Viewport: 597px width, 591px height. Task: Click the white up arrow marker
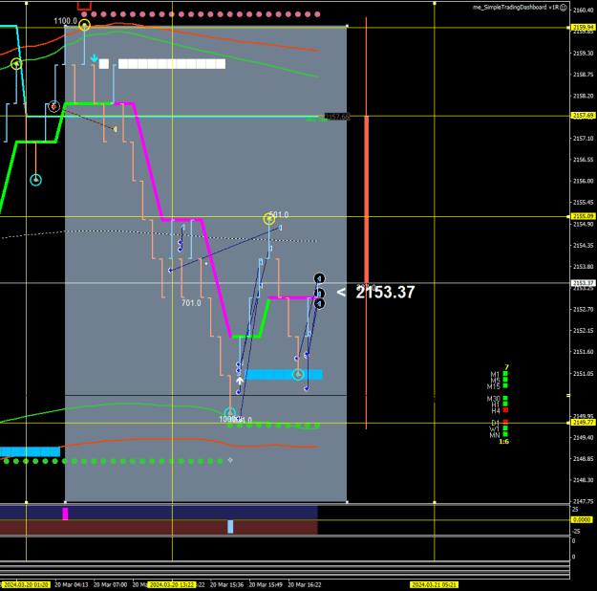click(240, 381)
